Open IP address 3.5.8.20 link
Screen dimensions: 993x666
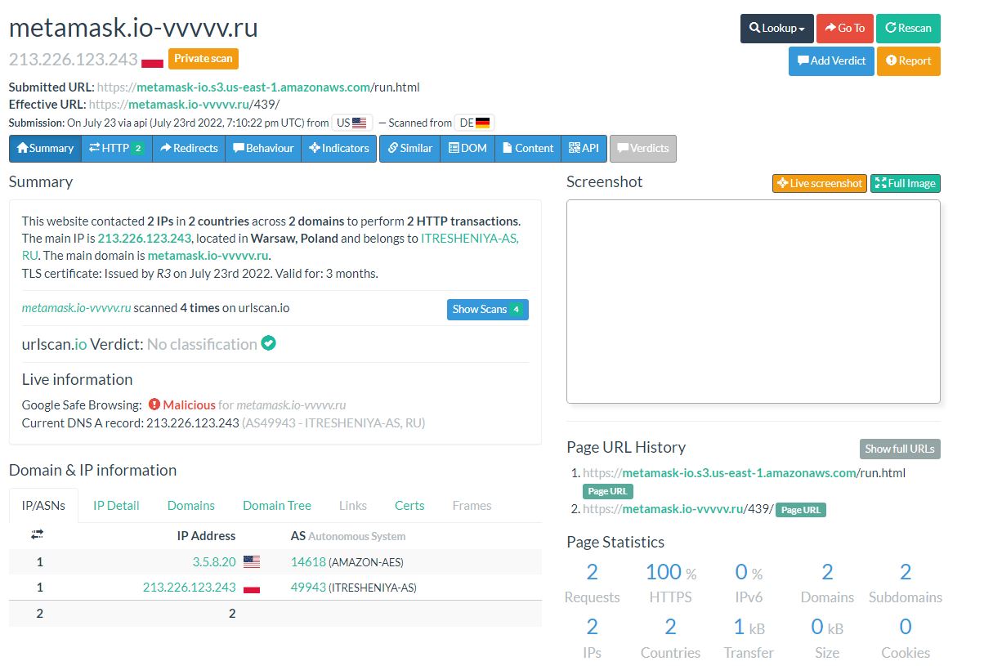click(214, 562)
